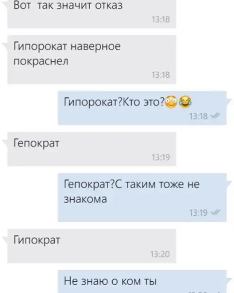This screenshot has height=293, width=234.
Task: Click 13:18 timestamp beside 'Кто это?' checkmarks
Action: pos(199,116)
